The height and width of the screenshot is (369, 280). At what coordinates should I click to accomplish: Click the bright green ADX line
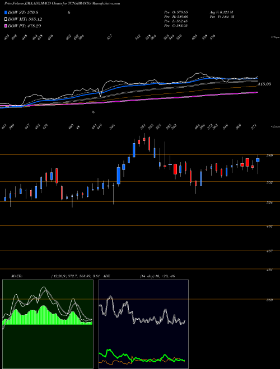pyautogui.click(x=142, y=359)
